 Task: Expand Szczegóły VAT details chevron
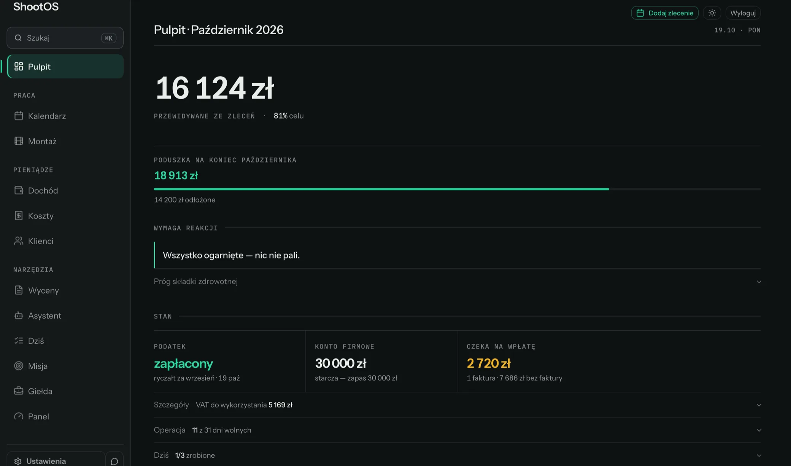click(x=759, y=405)
